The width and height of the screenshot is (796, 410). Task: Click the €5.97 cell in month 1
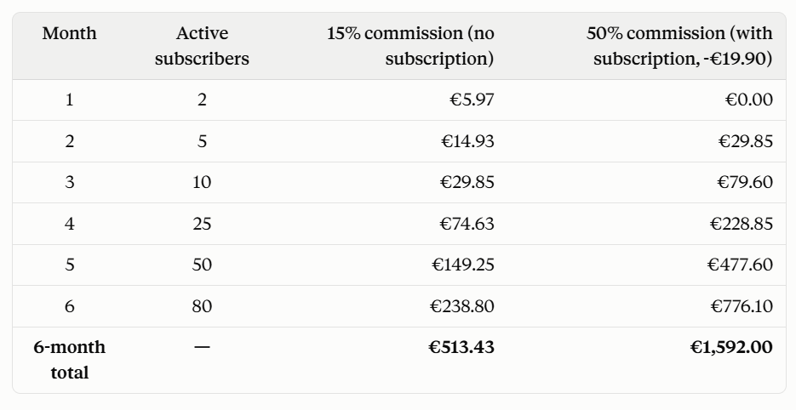[472, 100]
